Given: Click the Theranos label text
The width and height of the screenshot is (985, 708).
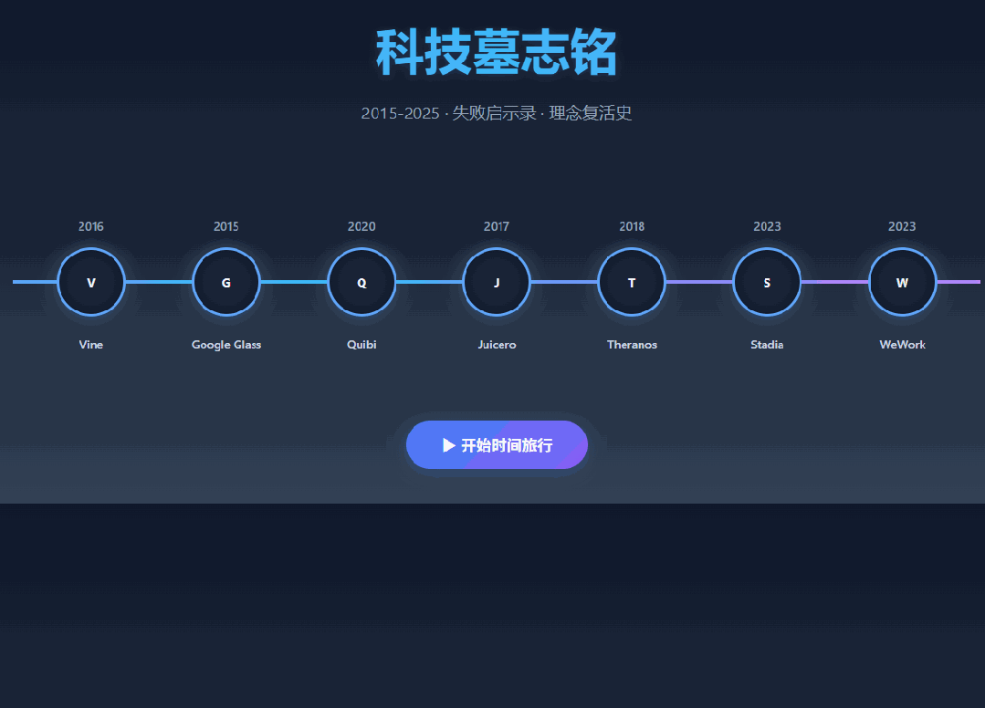Looking at the screenshot, I should point(632,345).
